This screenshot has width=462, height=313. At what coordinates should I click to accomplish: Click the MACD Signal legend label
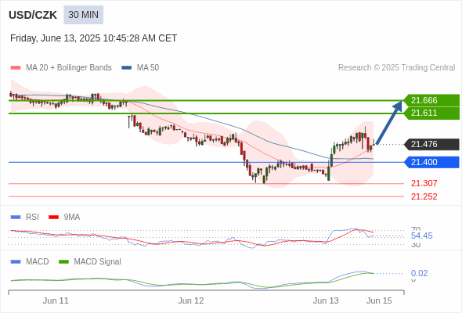pos(98,262)
